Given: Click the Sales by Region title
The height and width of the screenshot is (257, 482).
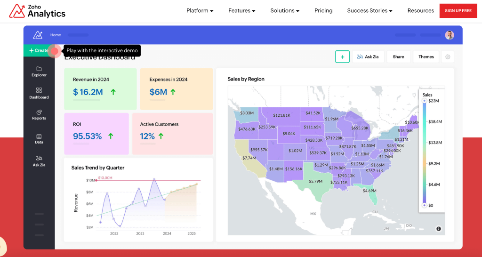Looking at the screenshot, I should click(246, 79).
